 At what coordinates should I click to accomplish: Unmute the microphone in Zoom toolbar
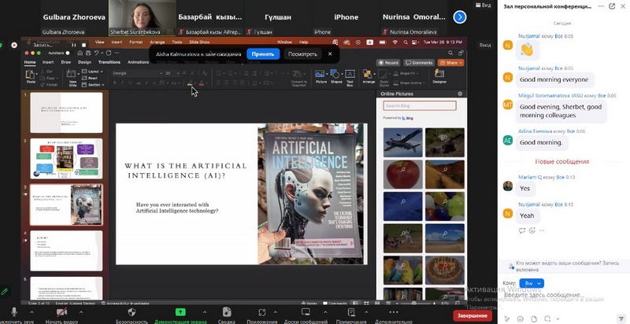click(14, 312)
